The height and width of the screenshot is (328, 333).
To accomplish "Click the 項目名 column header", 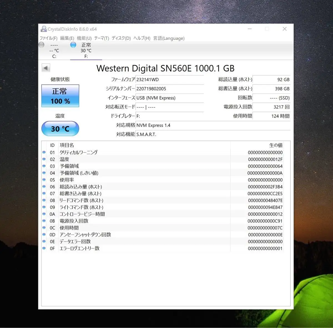I will (x=67, y=145).
